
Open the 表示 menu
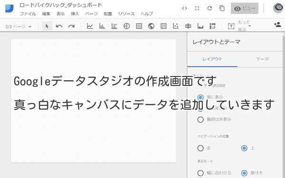coord(60,14)
